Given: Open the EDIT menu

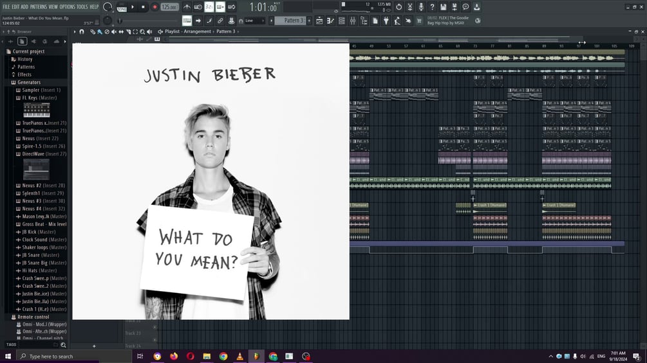Looking at the screenshot, I should (15, 7).
